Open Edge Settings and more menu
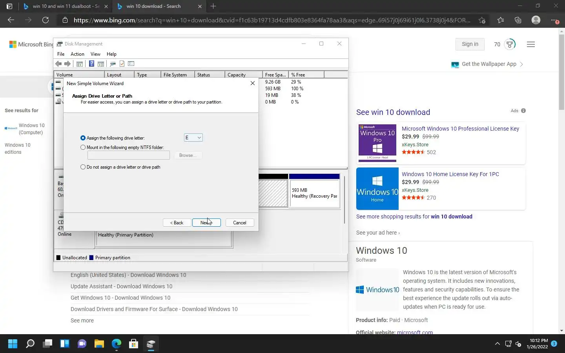Viewport: 565px width, 353px height. (554, 20)
